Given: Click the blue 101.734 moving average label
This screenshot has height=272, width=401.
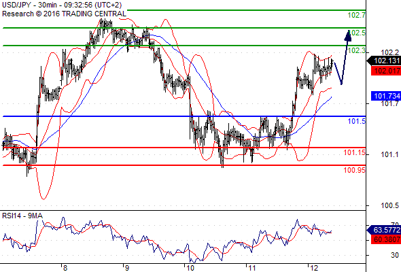Looking at the screenshot, I should coord(386,96).
